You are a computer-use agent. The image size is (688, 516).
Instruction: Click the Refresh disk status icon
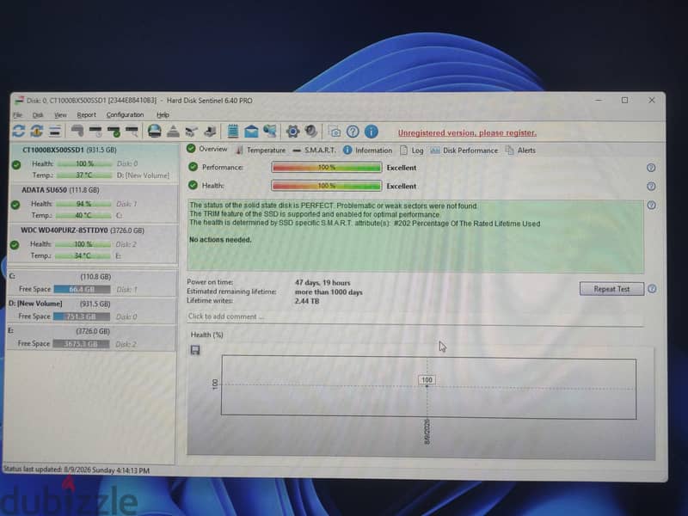(18, 131)
